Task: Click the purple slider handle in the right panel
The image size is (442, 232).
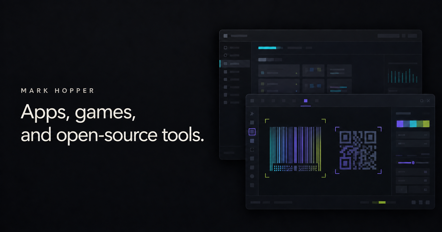Action: pos(413,163)
